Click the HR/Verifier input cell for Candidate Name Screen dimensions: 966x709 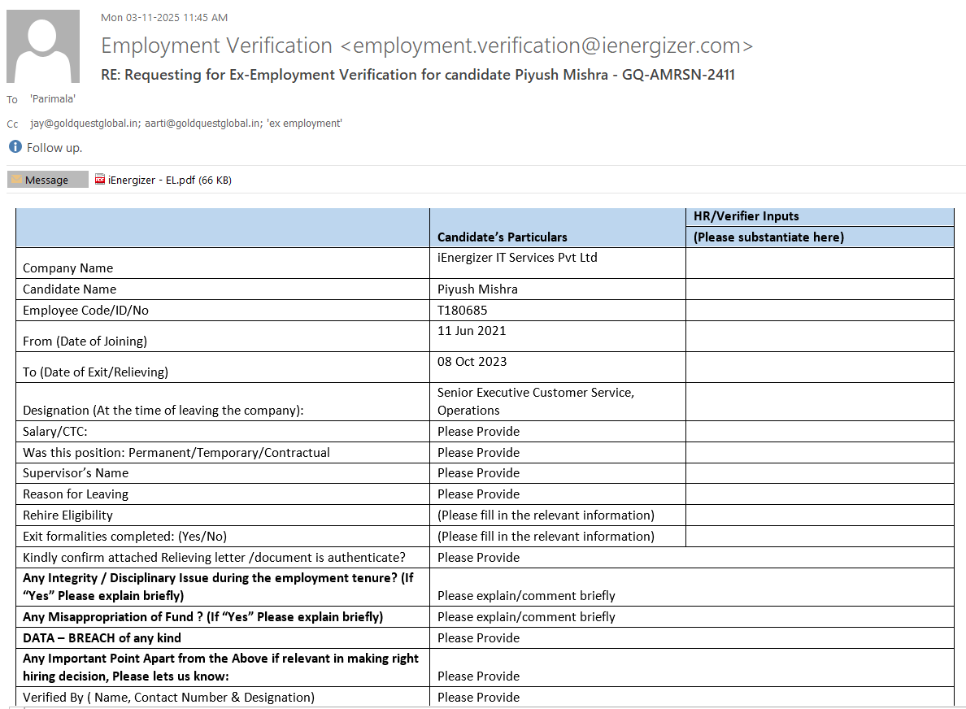[x=820, y=289]
